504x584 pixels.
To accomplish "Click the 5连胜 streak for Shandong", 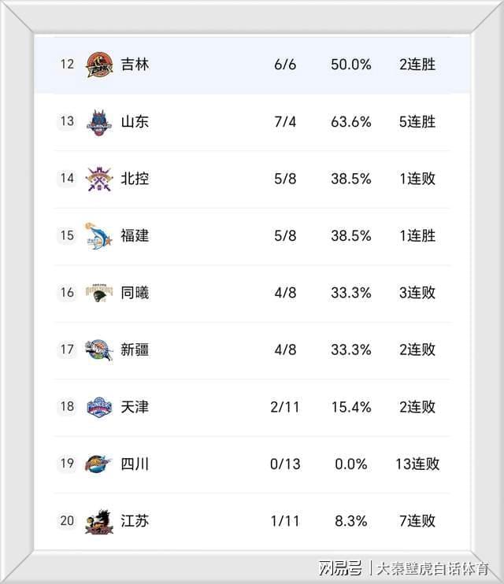I will 417,122.
